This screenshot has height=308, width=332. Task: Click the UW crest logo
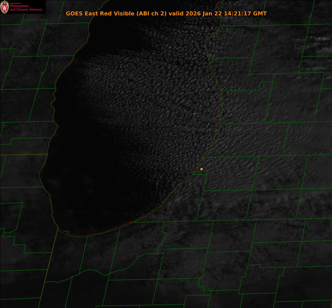click(5, 7)
